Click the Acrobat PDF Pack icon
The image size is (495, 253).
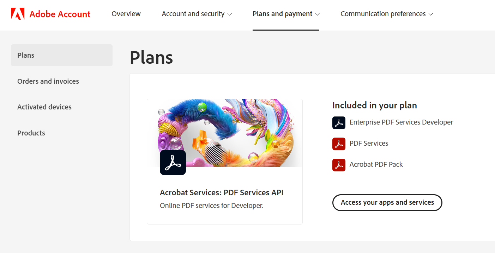coord(338,165)
